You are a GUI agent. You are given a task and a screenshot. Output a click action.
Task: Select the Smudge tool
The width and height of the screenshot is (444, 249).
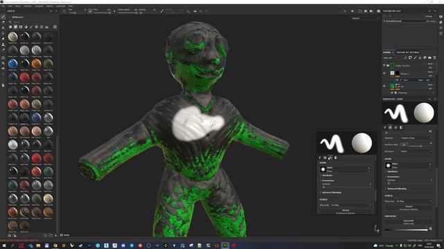3,39
